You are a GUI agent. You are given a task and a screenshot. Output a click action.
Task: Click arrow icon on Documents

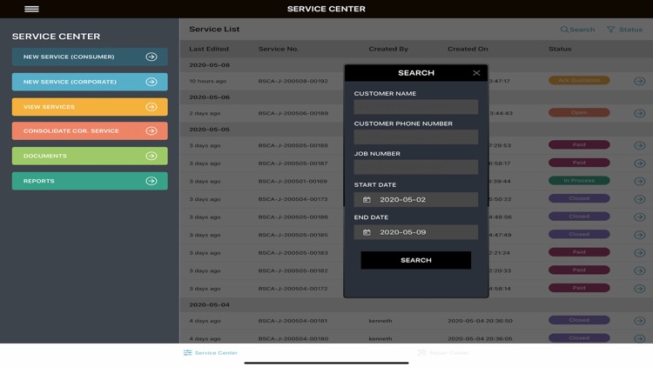pyautogui.click(x=151, y=156)
